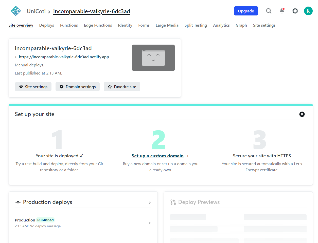Click the blue Upgrade button
The image size is (318, 243).
pyautogui.click(x=246, y=11)
